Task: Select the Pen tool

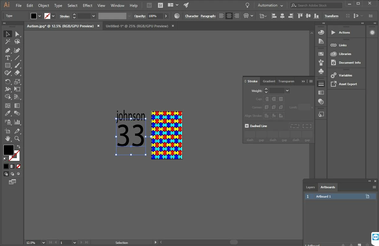Action: tap(8, 50)
